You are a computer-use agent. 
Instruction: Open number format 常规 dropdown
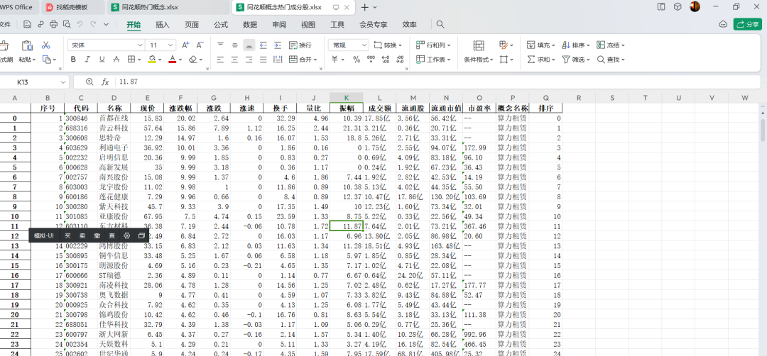[364, 45]
